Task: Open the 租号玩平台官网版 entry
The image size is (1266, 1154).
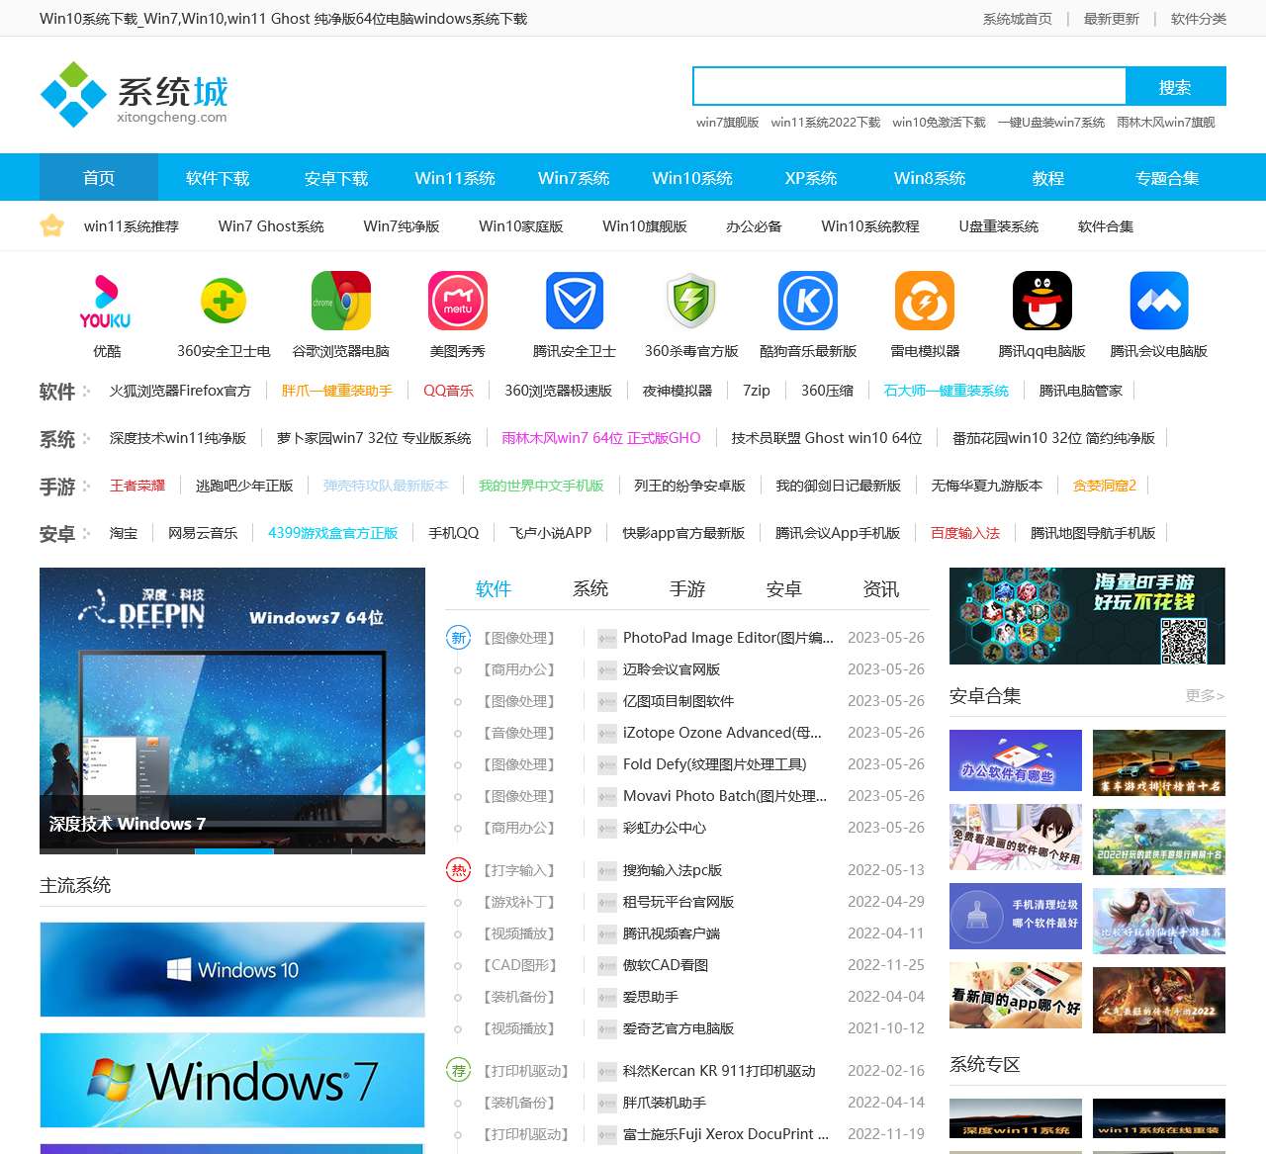Action: coord(678,903)
